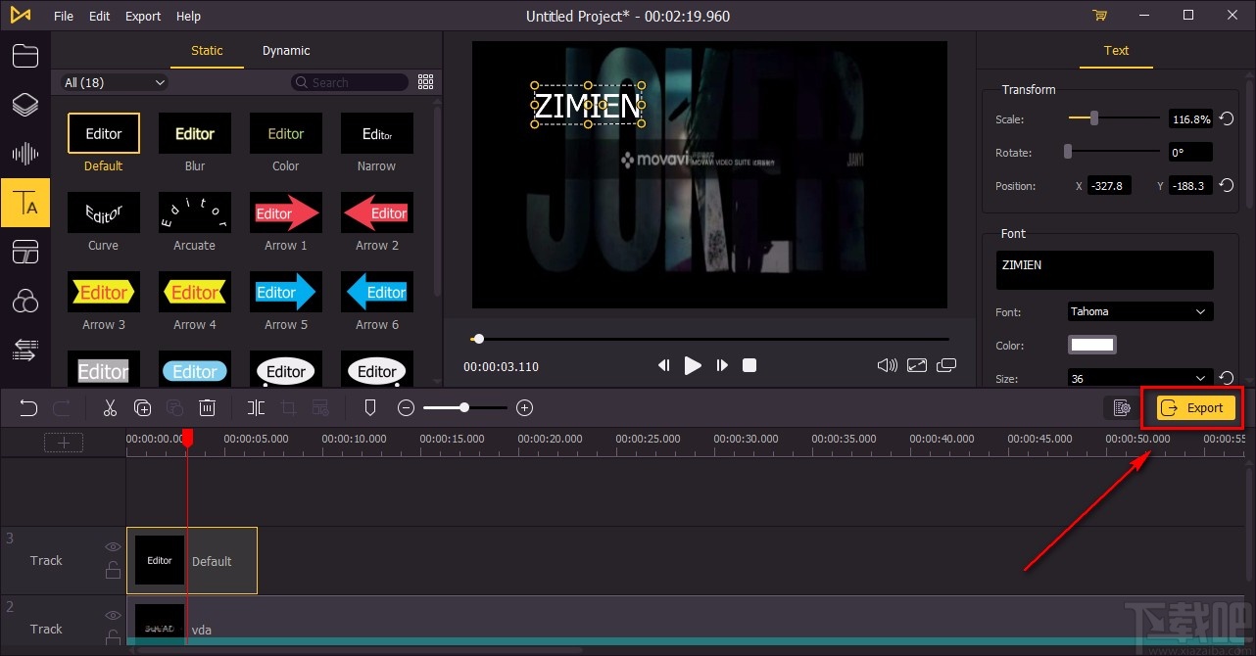Image resolution: width=1256 pixels, height=656 pixels.
Task: Open the Text panel in sidebar
Action: (x=24, y=204)
